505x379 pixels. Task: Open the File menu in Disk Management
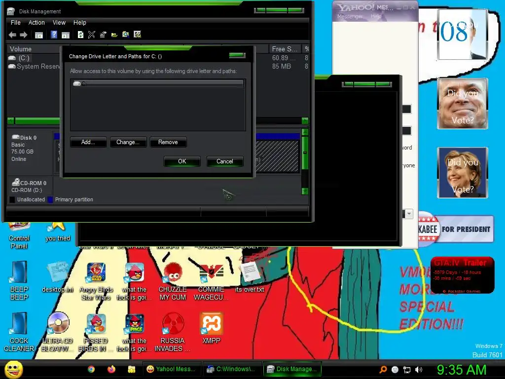click(x=15, y=23)
